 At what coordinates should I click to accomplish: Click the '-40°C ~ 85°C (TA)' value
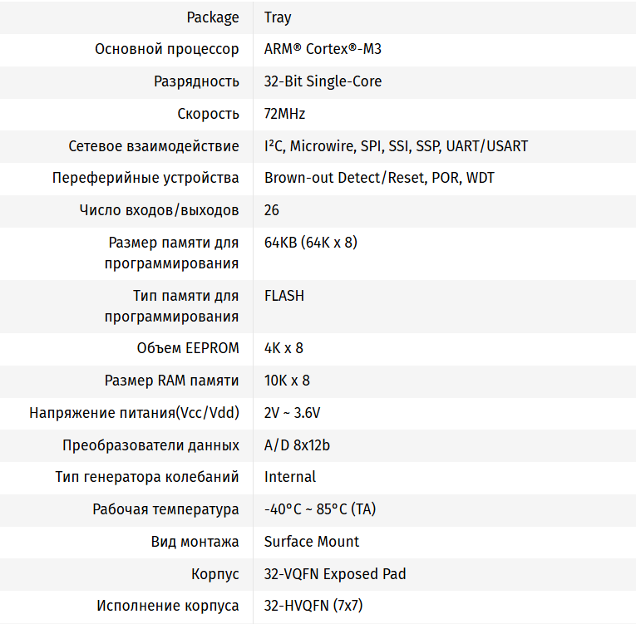click(320, 509)
